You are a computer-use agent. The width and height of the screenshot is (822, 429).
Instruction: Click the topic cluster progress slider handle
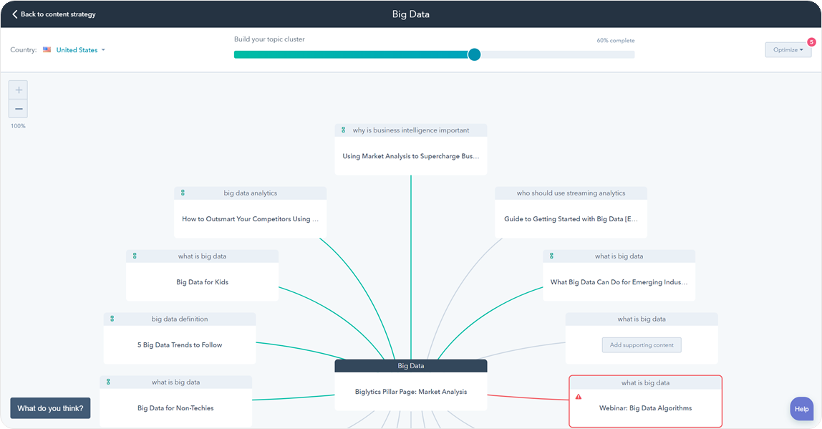coord(474,54)
